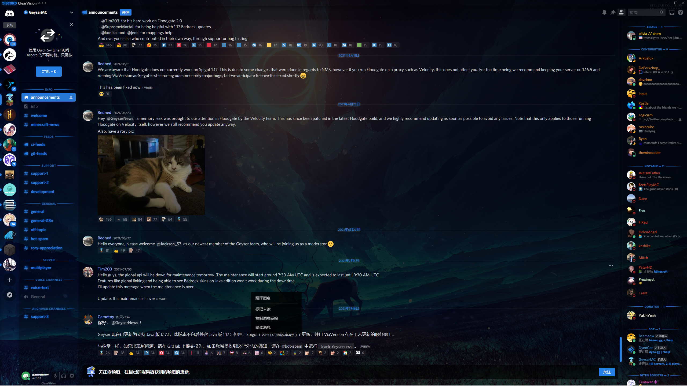Open gamemow user panel avatar
Screen dimensions: 687x386
point(26,376)
